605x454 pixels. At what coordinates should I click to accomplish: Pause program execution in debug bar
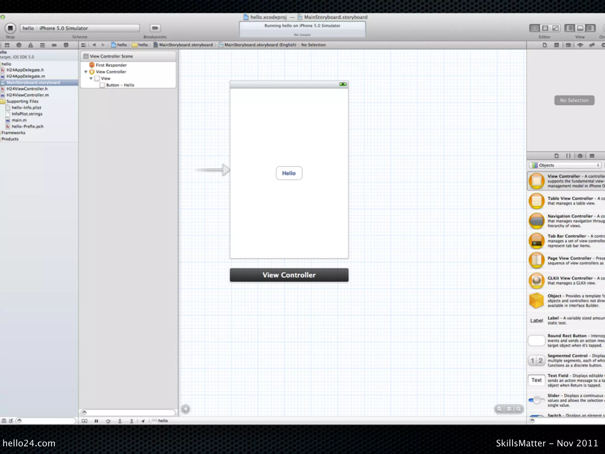96,421
